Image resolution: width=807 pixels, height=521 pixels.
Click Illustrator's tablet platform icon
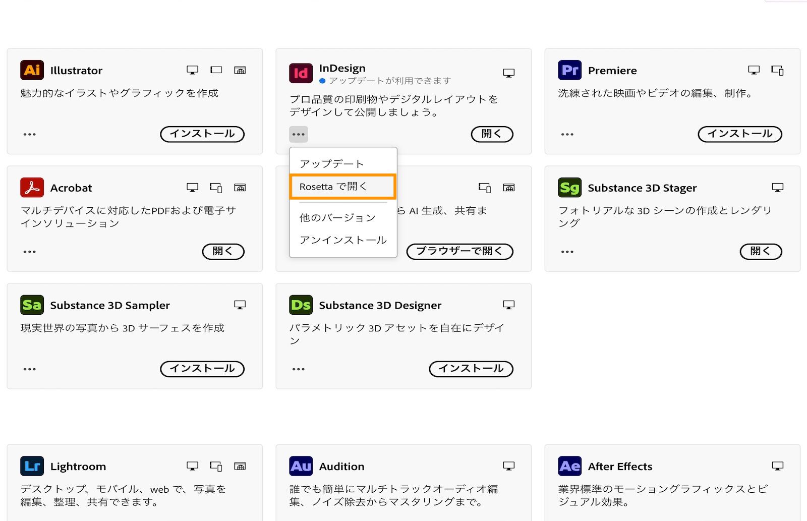(x=216, y=70)
